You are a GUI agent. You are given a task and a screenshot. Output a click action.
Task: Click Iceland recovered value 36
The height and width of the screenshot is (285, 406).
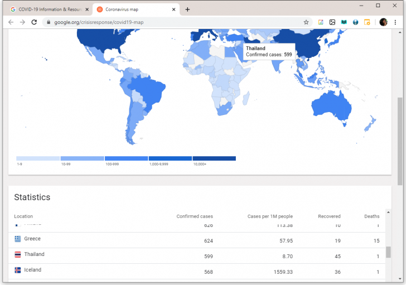(337, 272)
